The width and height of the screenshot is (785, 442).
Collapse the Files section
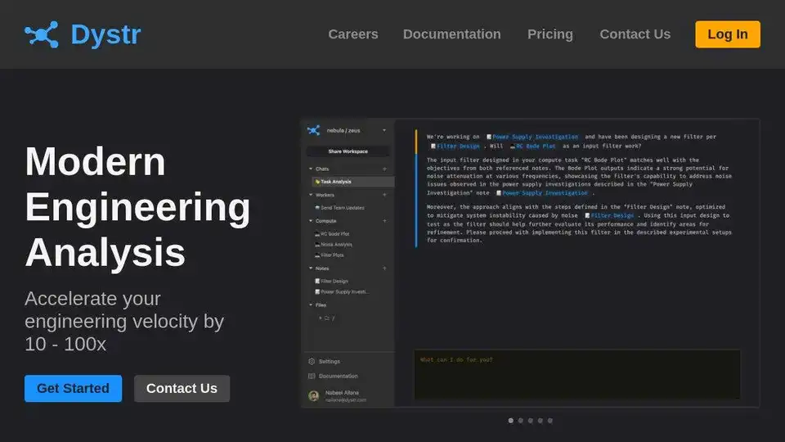(x=311, y=305)
